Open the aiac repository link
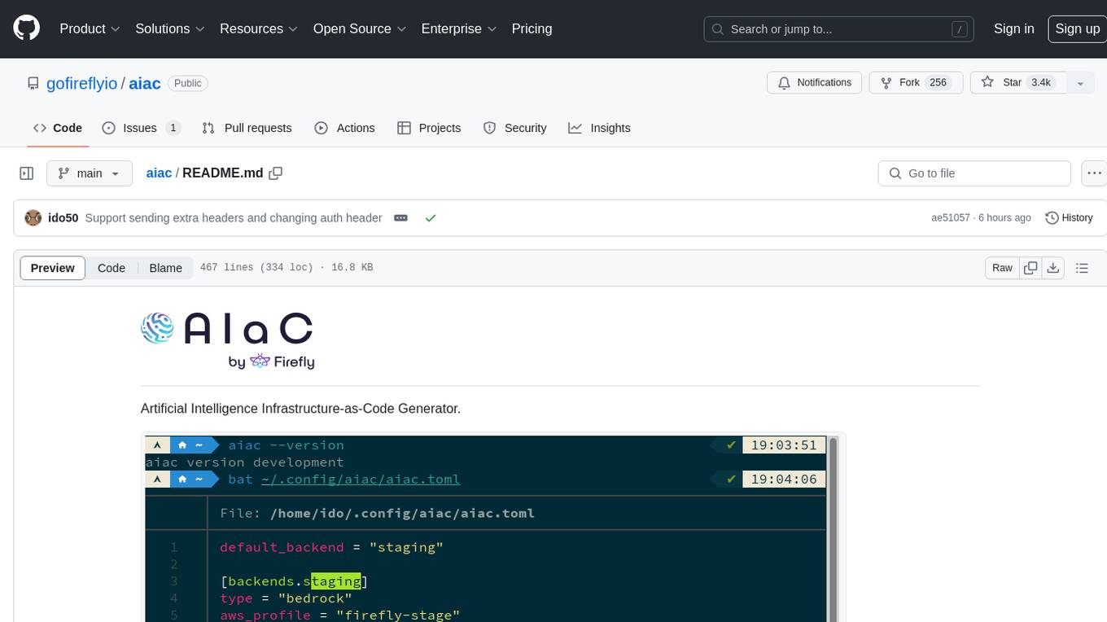The height and width of the screenshot is (622, 1107). tap(145, 83)
